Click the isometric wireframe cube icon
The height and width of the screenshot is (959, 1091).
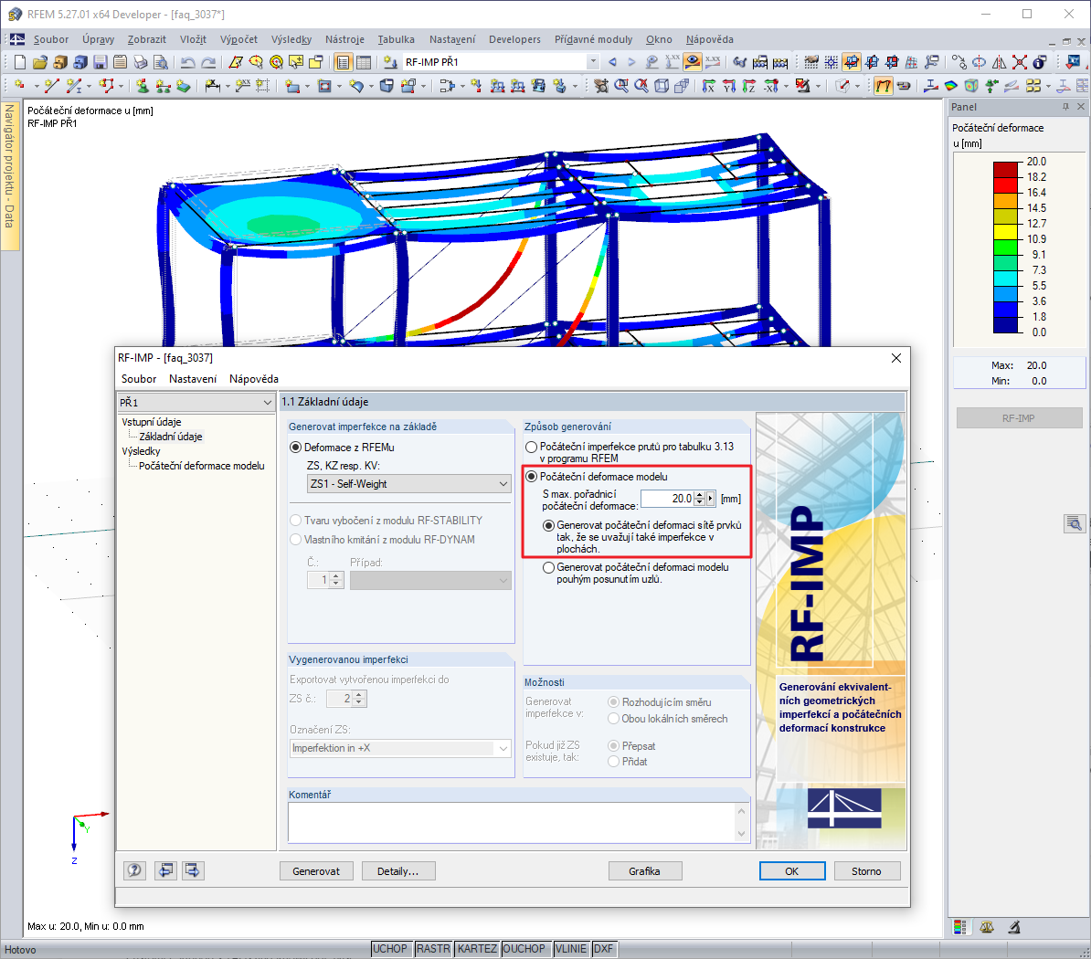(x=662, y=86)
